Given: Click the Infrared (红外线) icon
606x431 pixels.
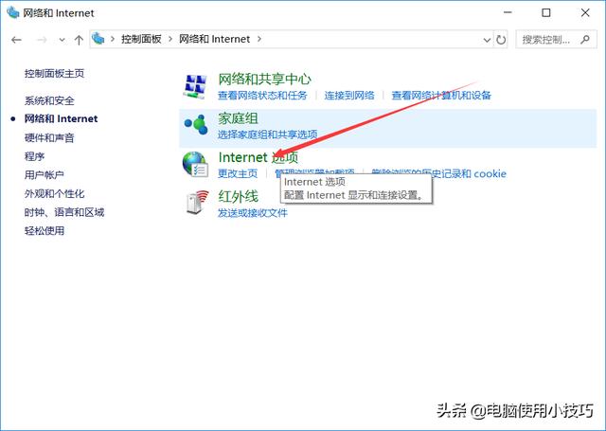Looking at the screenshot, I should (197, 202).
